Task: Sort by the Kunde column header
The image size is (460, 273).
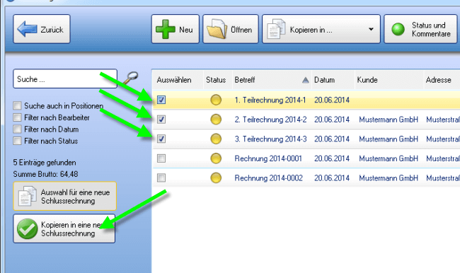Action: (389, 80)
